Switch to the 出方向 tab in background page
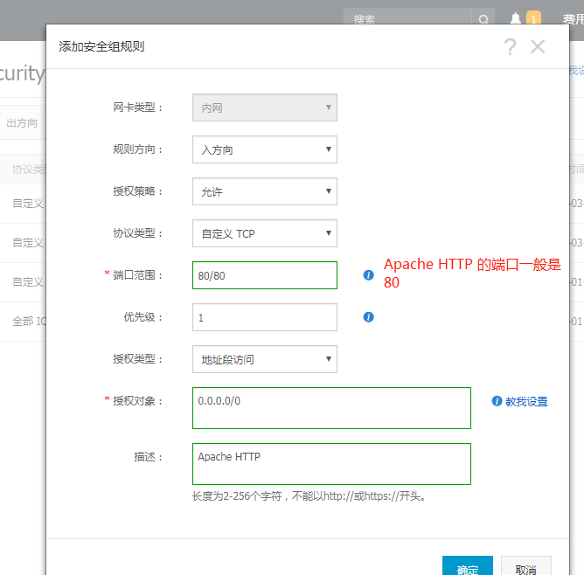This screenshot has width=584, height=575. [x=22, y=123]
